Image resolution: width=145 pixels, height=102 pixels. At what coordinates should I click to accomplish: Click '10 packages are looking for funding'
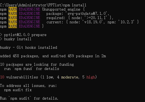point(37,64)
